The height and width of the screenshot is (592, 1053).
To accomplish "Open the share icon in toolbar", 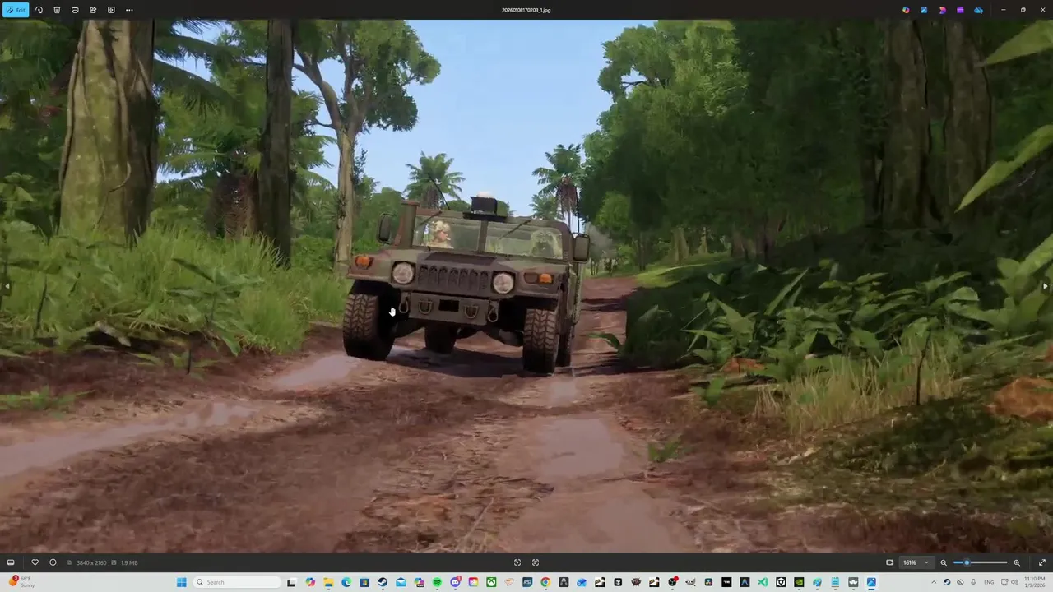I will [93, 10].
